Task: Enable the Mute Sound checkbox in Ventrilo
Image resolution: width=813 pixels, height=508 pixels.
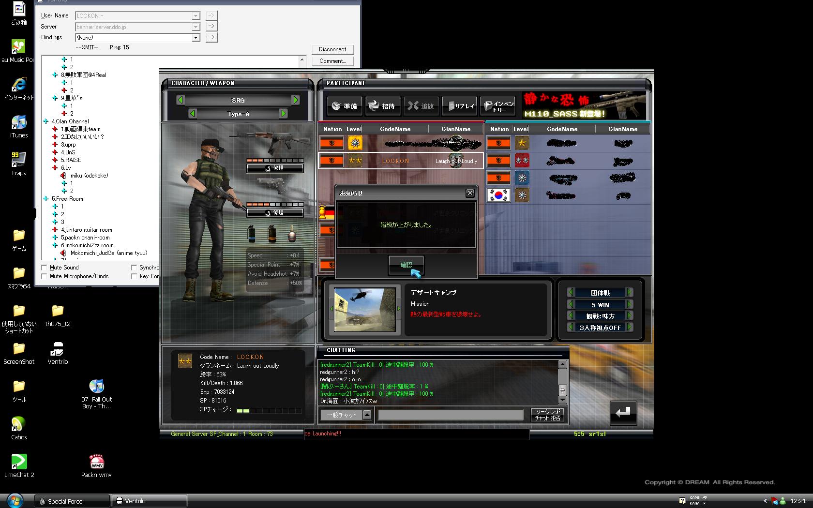Action: tap(45, 268)
